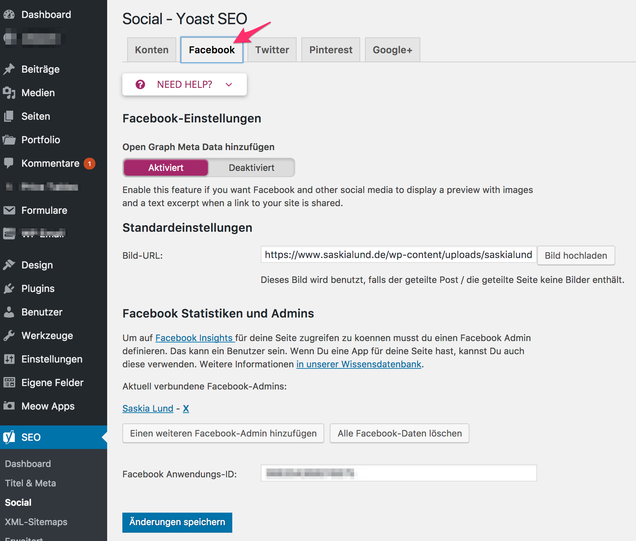Viewport: 636px width, 541px height.
Task: Click the Need Help question mark icon
Action: (140, 84)
